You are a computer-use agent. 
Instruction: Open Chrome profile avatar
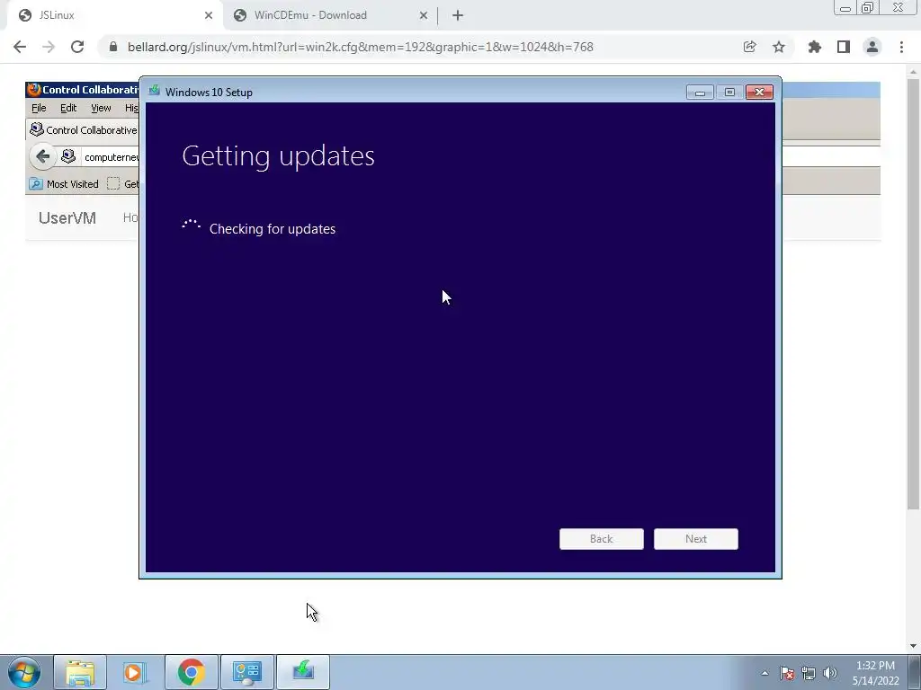872,47
